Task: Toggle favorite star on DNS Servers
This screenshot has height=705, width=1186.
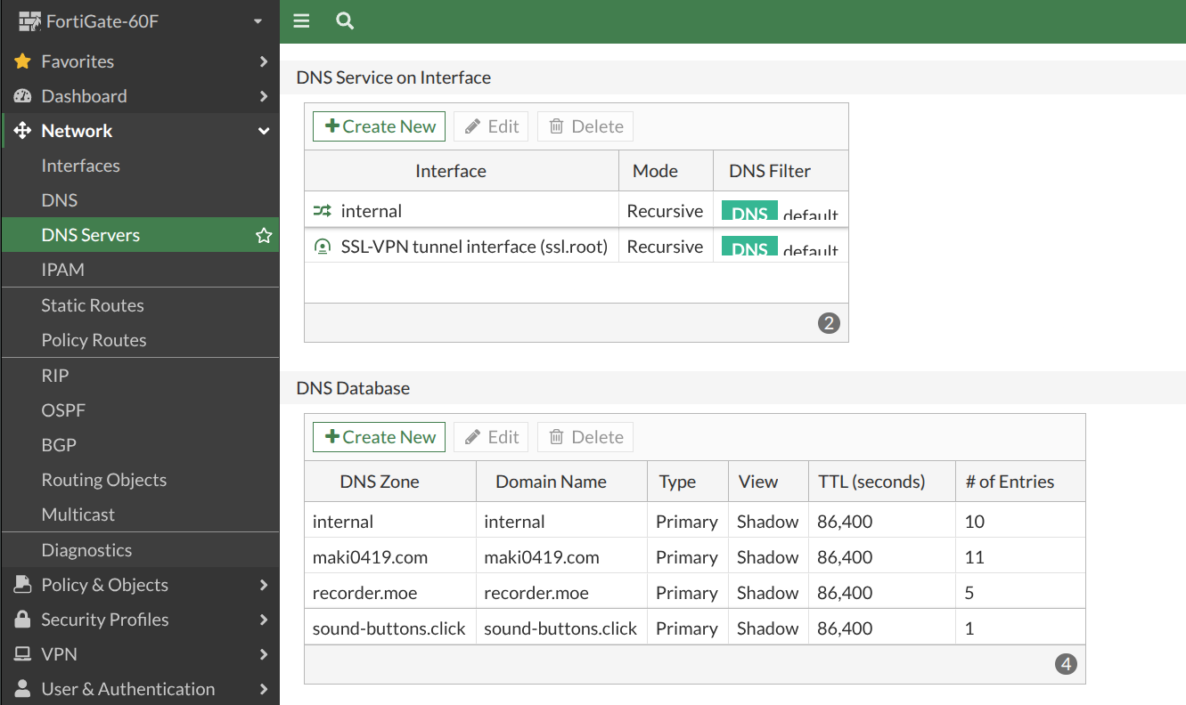Action: pyautogui.click(x=264, y=236)
